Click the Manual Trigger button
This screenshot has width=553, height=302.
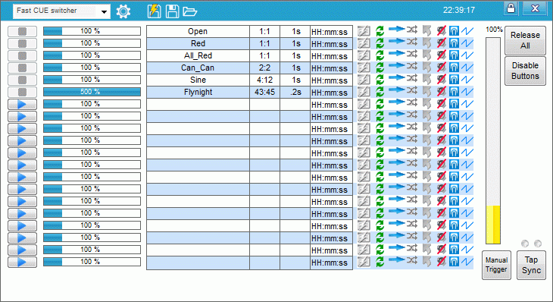[x=496, y=265]
